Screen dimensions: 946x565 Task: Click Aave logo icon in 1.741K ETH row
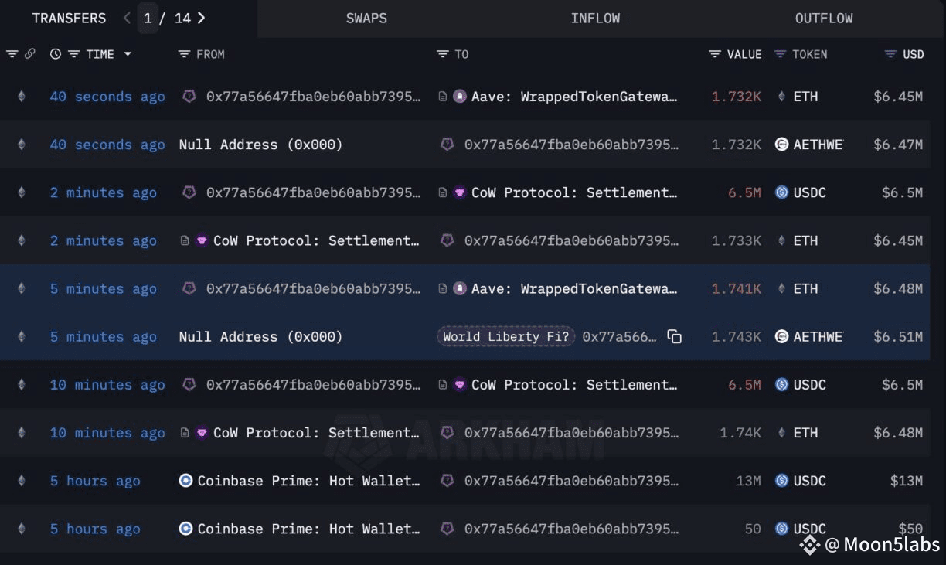coord(460,289)
